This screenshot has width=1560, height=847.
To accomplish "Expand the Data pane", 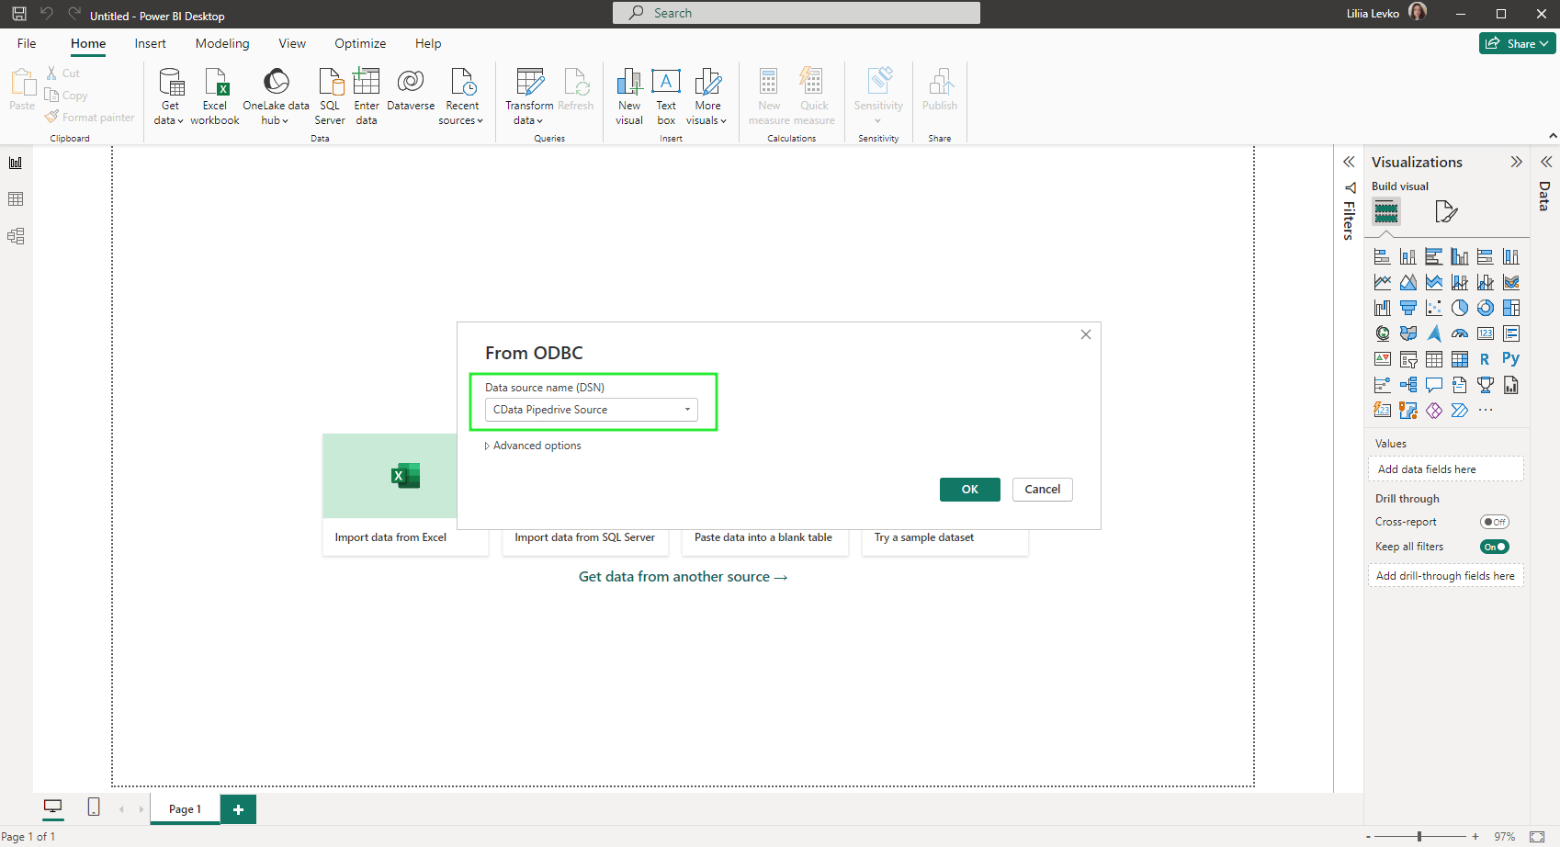I will coord(1546,162).
